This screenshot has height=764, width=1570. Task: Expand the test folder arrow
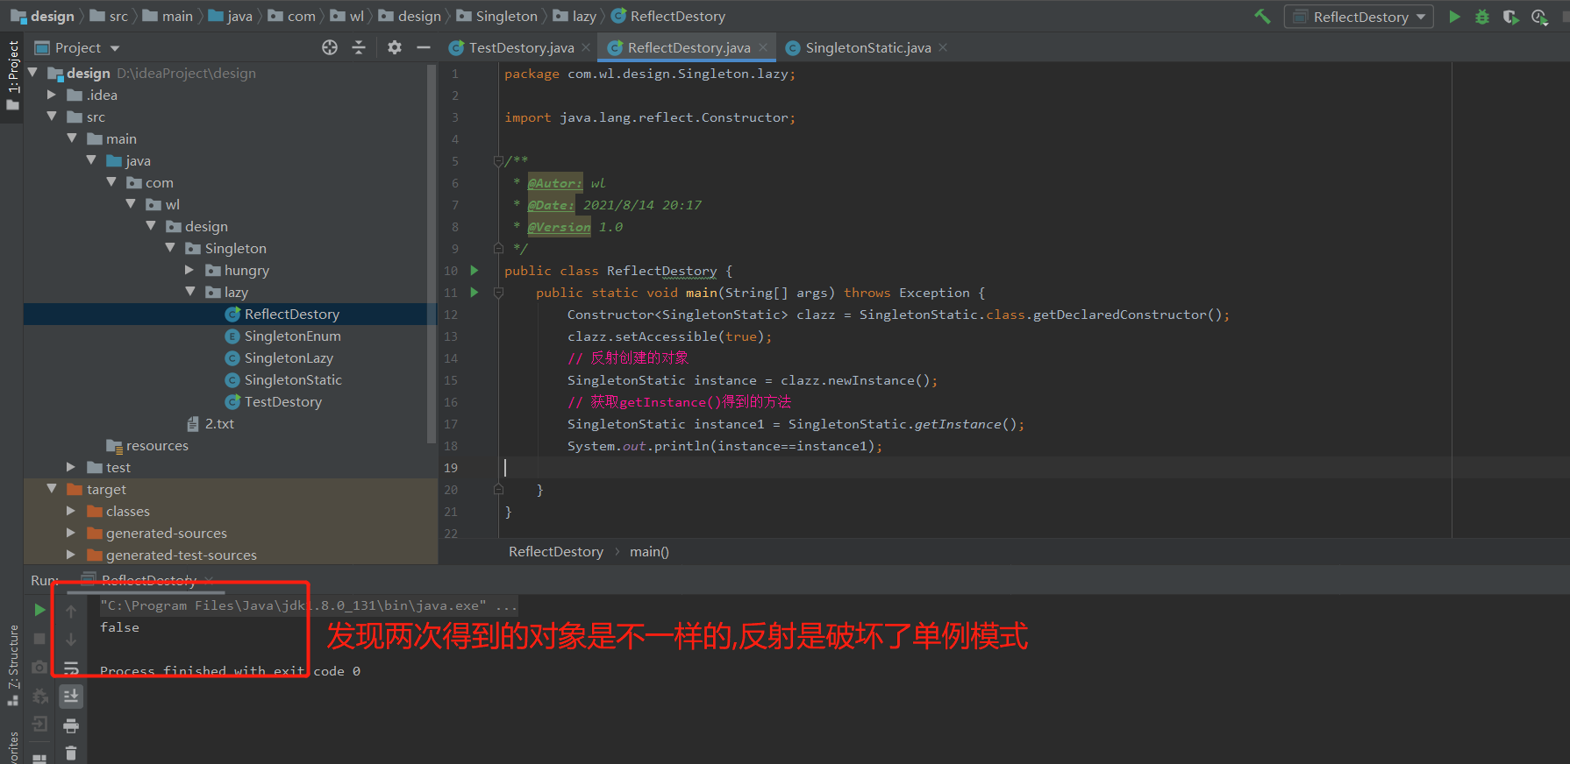click(x=71, y=467)
